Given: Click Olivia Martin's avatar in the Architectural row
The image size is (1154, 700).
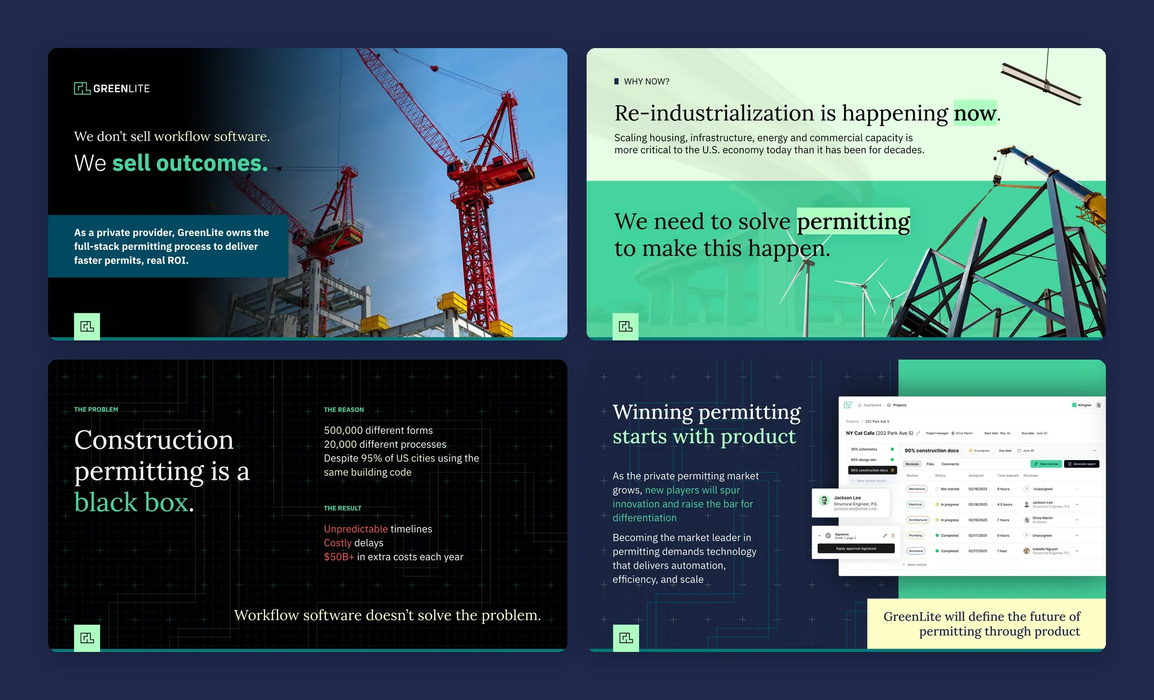Looking at the screenshot, I should point(1027,520).
